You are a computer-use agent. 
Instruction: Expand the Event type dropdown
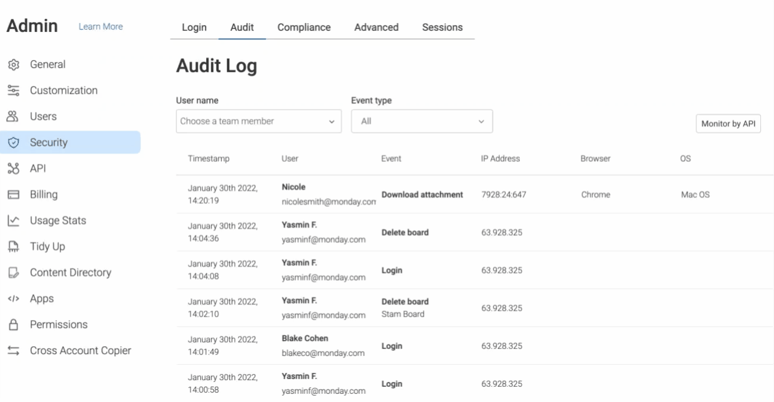422,121
